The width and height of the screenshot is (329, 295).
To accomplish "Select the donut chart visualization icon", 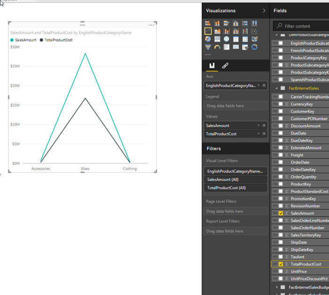I will (x=254, y=47).
